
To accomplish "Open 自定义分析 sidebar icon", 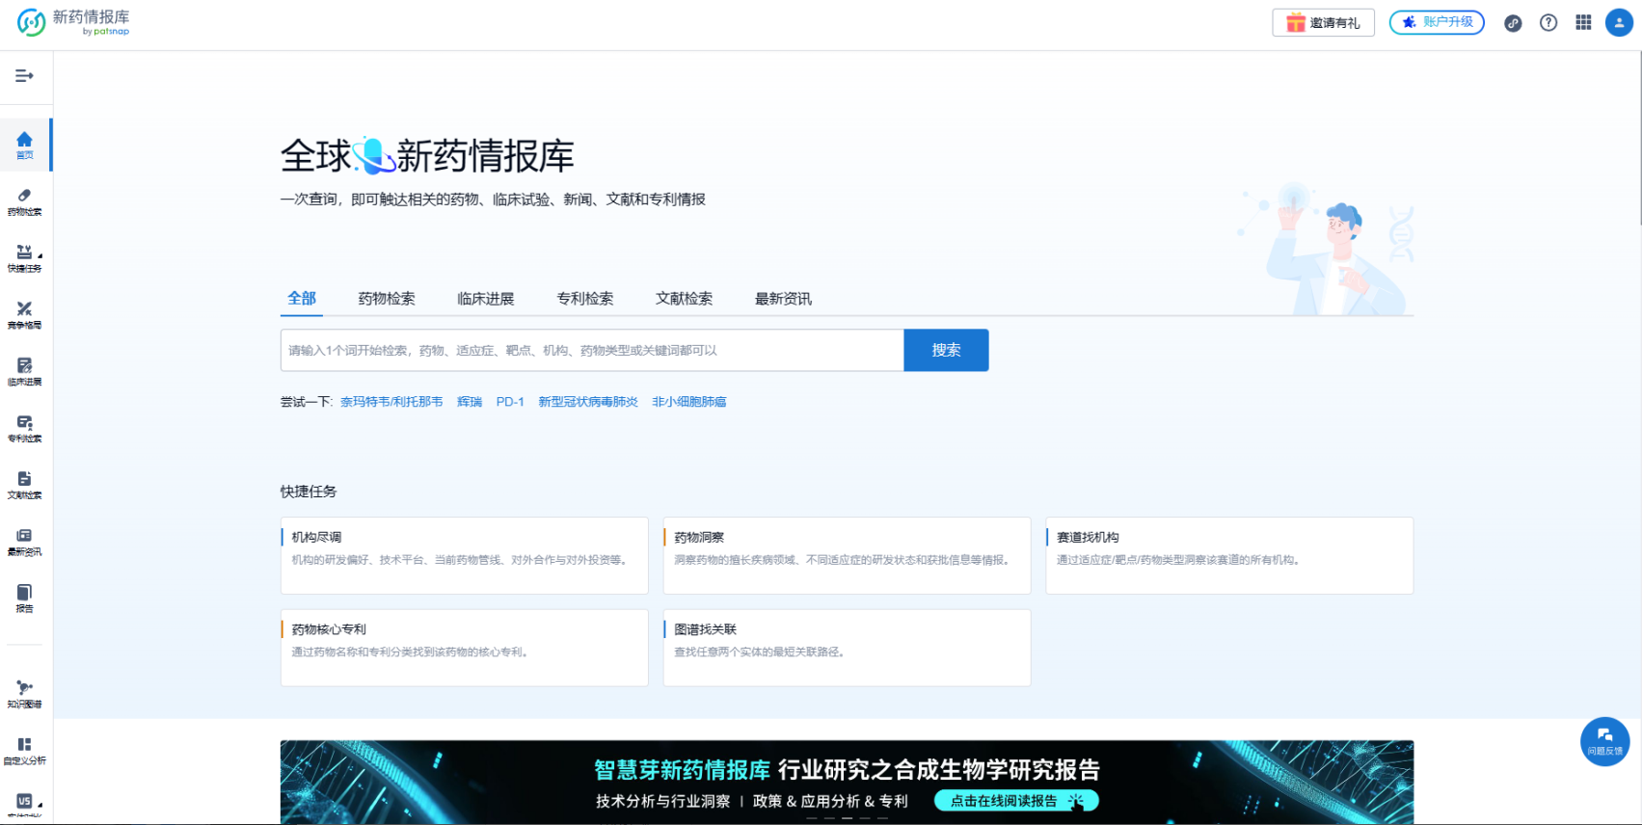I will [24, 751].
